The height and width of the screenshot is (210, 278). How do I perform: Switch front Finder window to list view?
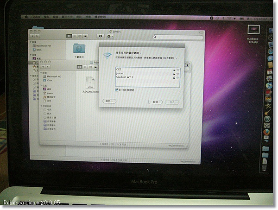click(85, 67)
